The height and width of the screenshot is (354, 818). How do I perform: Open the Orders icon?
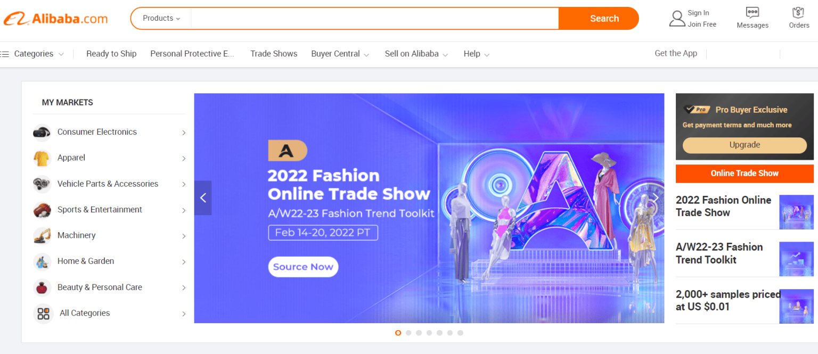coord(798,13)
